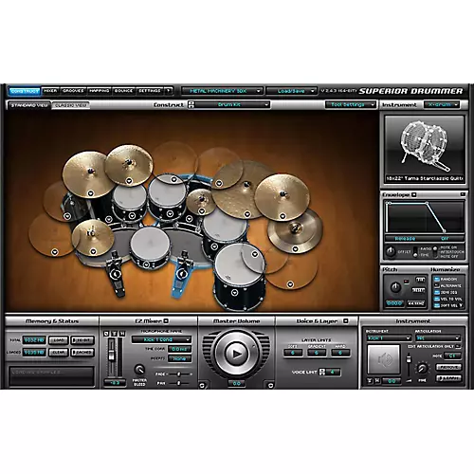Solo the EZ Mixer channel
Viewport: 474px width, 474px height.
point(115,333)
